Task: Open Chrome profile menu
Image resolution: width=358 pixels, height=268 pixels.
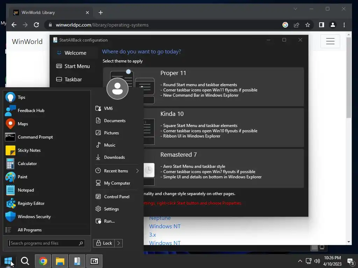Action: pos(333,25)
